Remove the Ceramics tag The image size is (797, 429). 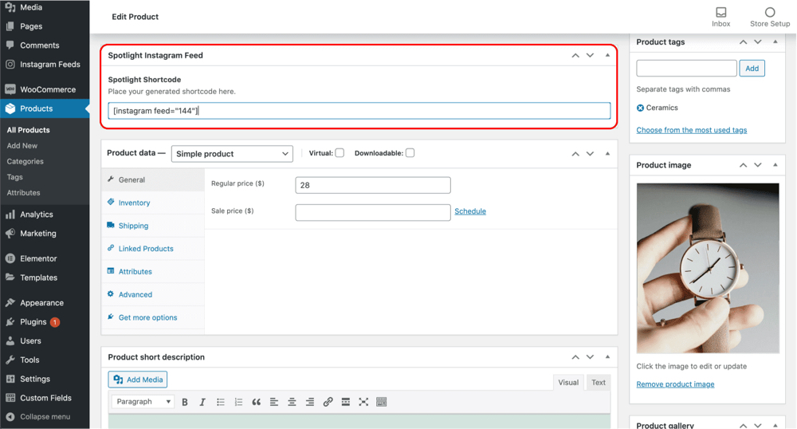click(640, 108)
